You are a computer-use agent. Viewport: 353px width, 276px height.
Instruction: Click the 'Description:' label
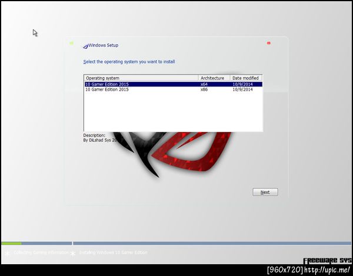[x=94, y=135]
